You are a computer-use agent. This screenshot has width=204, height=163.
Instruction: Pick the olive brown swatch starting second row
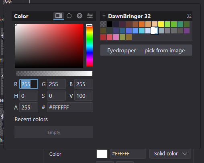[103, 31]
